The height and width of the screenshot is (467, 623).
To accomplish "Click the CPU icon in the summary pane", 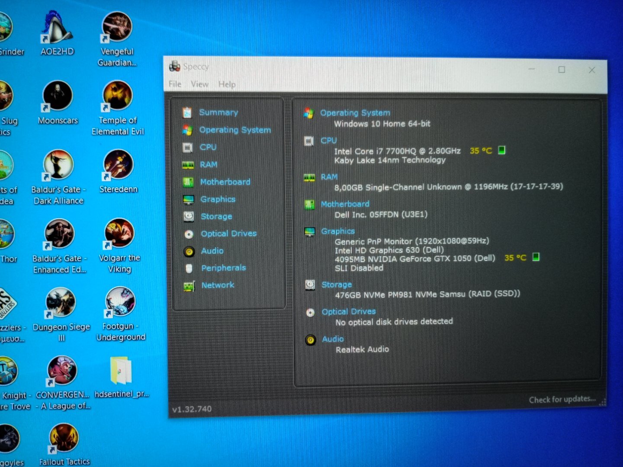I will [x=309, y=141].
